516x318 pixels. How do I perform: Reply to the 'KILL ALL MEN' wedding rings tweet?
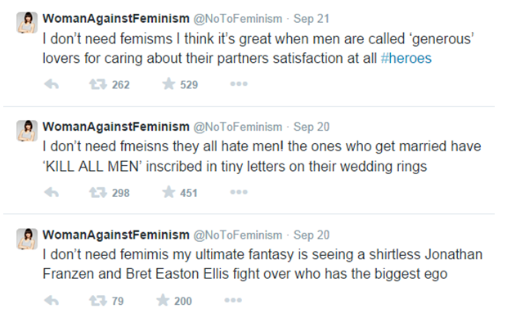[x=52, y=192]
